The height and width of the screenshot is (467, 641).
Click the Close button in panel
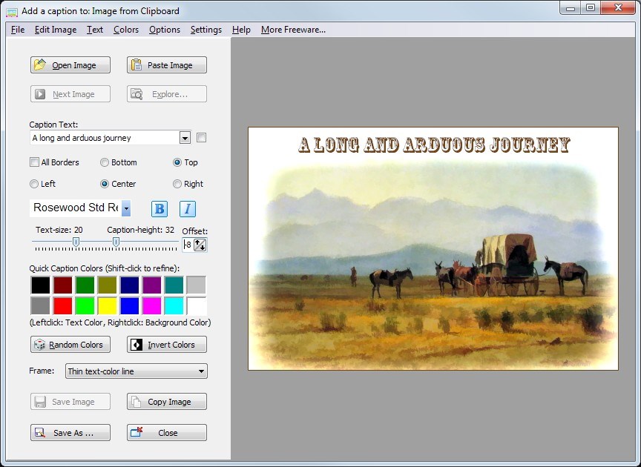pyautogui.click(x=167, y=433)
